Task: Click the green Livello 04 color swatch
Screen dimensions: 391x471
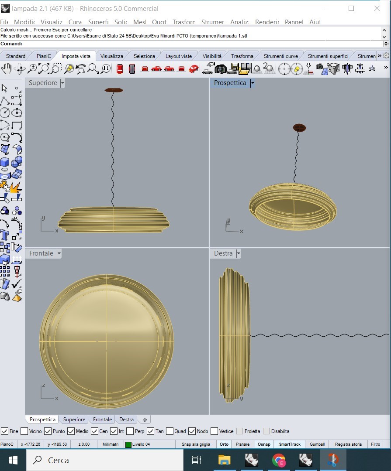Action: coord(128,444)
